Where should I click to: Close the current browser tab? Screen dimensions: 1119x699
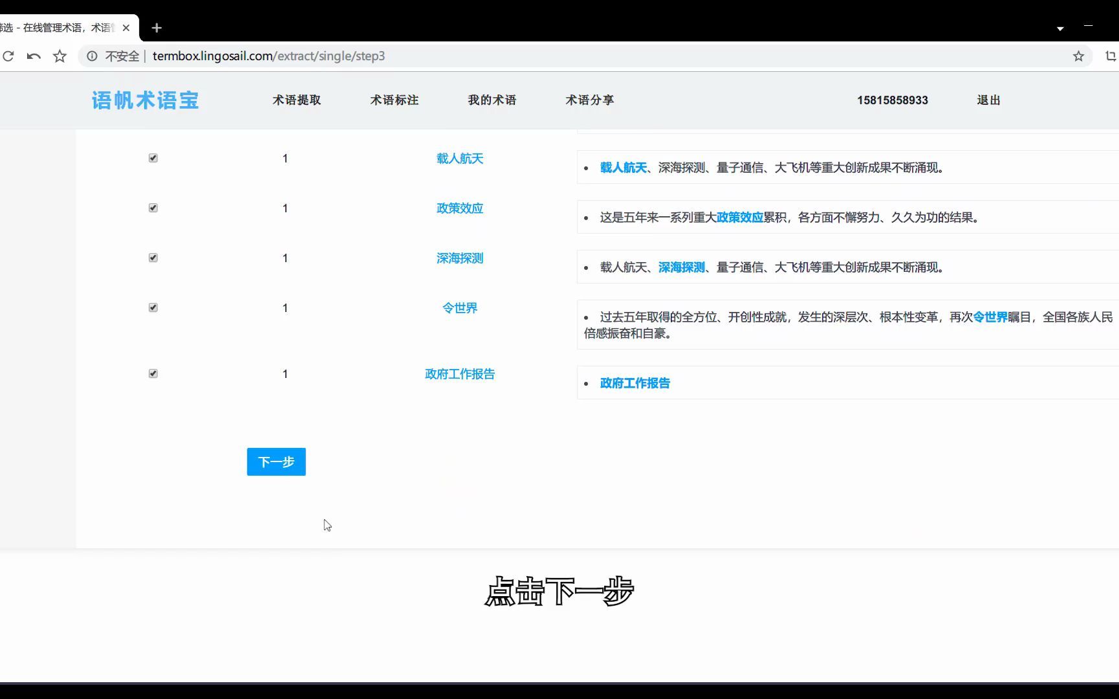pos(126,28)
